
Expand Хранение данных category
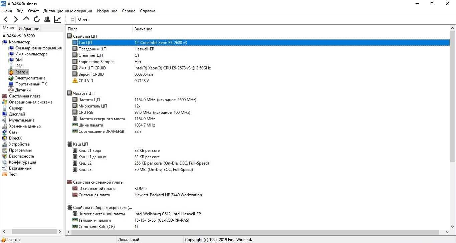(x=25, y=126)
